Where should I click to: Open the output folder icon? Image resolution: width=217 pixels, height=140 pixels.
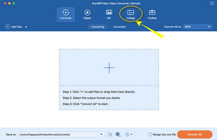(110, 135)
